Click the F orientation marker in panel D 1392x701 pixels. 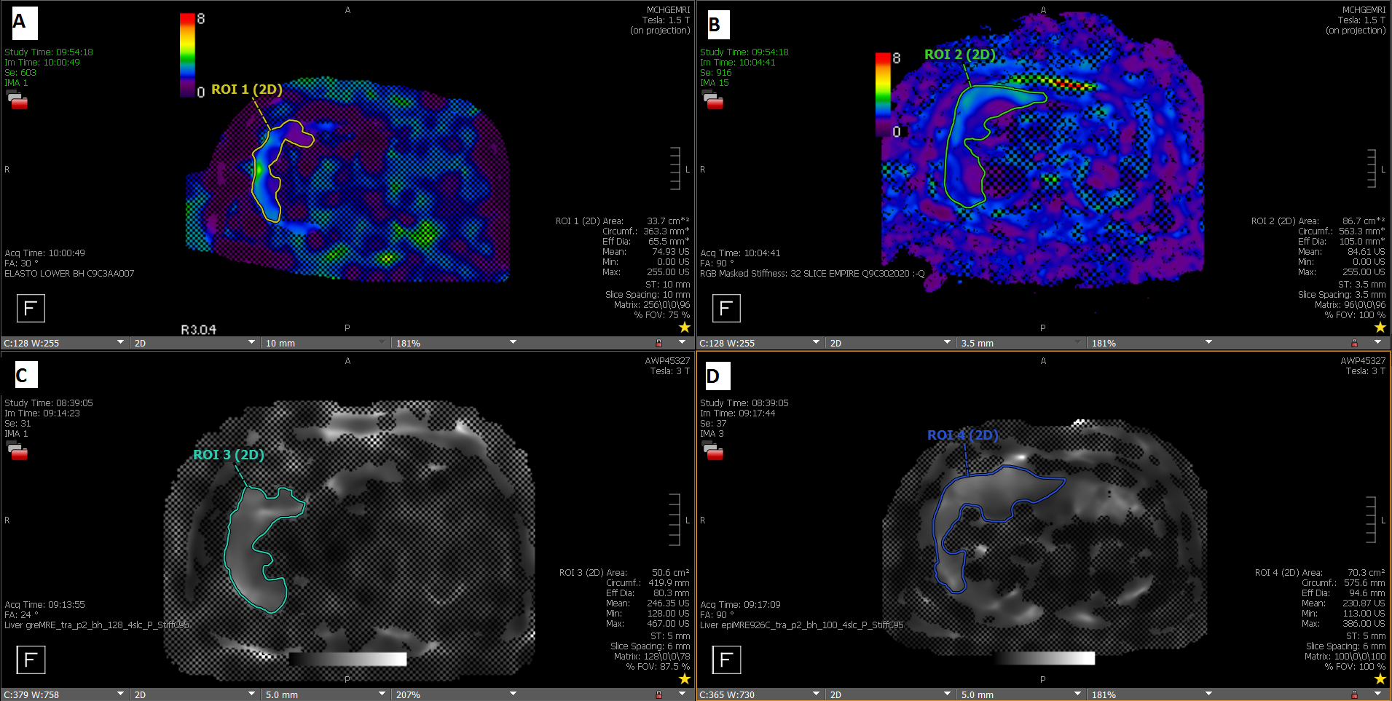coord(726,660)
